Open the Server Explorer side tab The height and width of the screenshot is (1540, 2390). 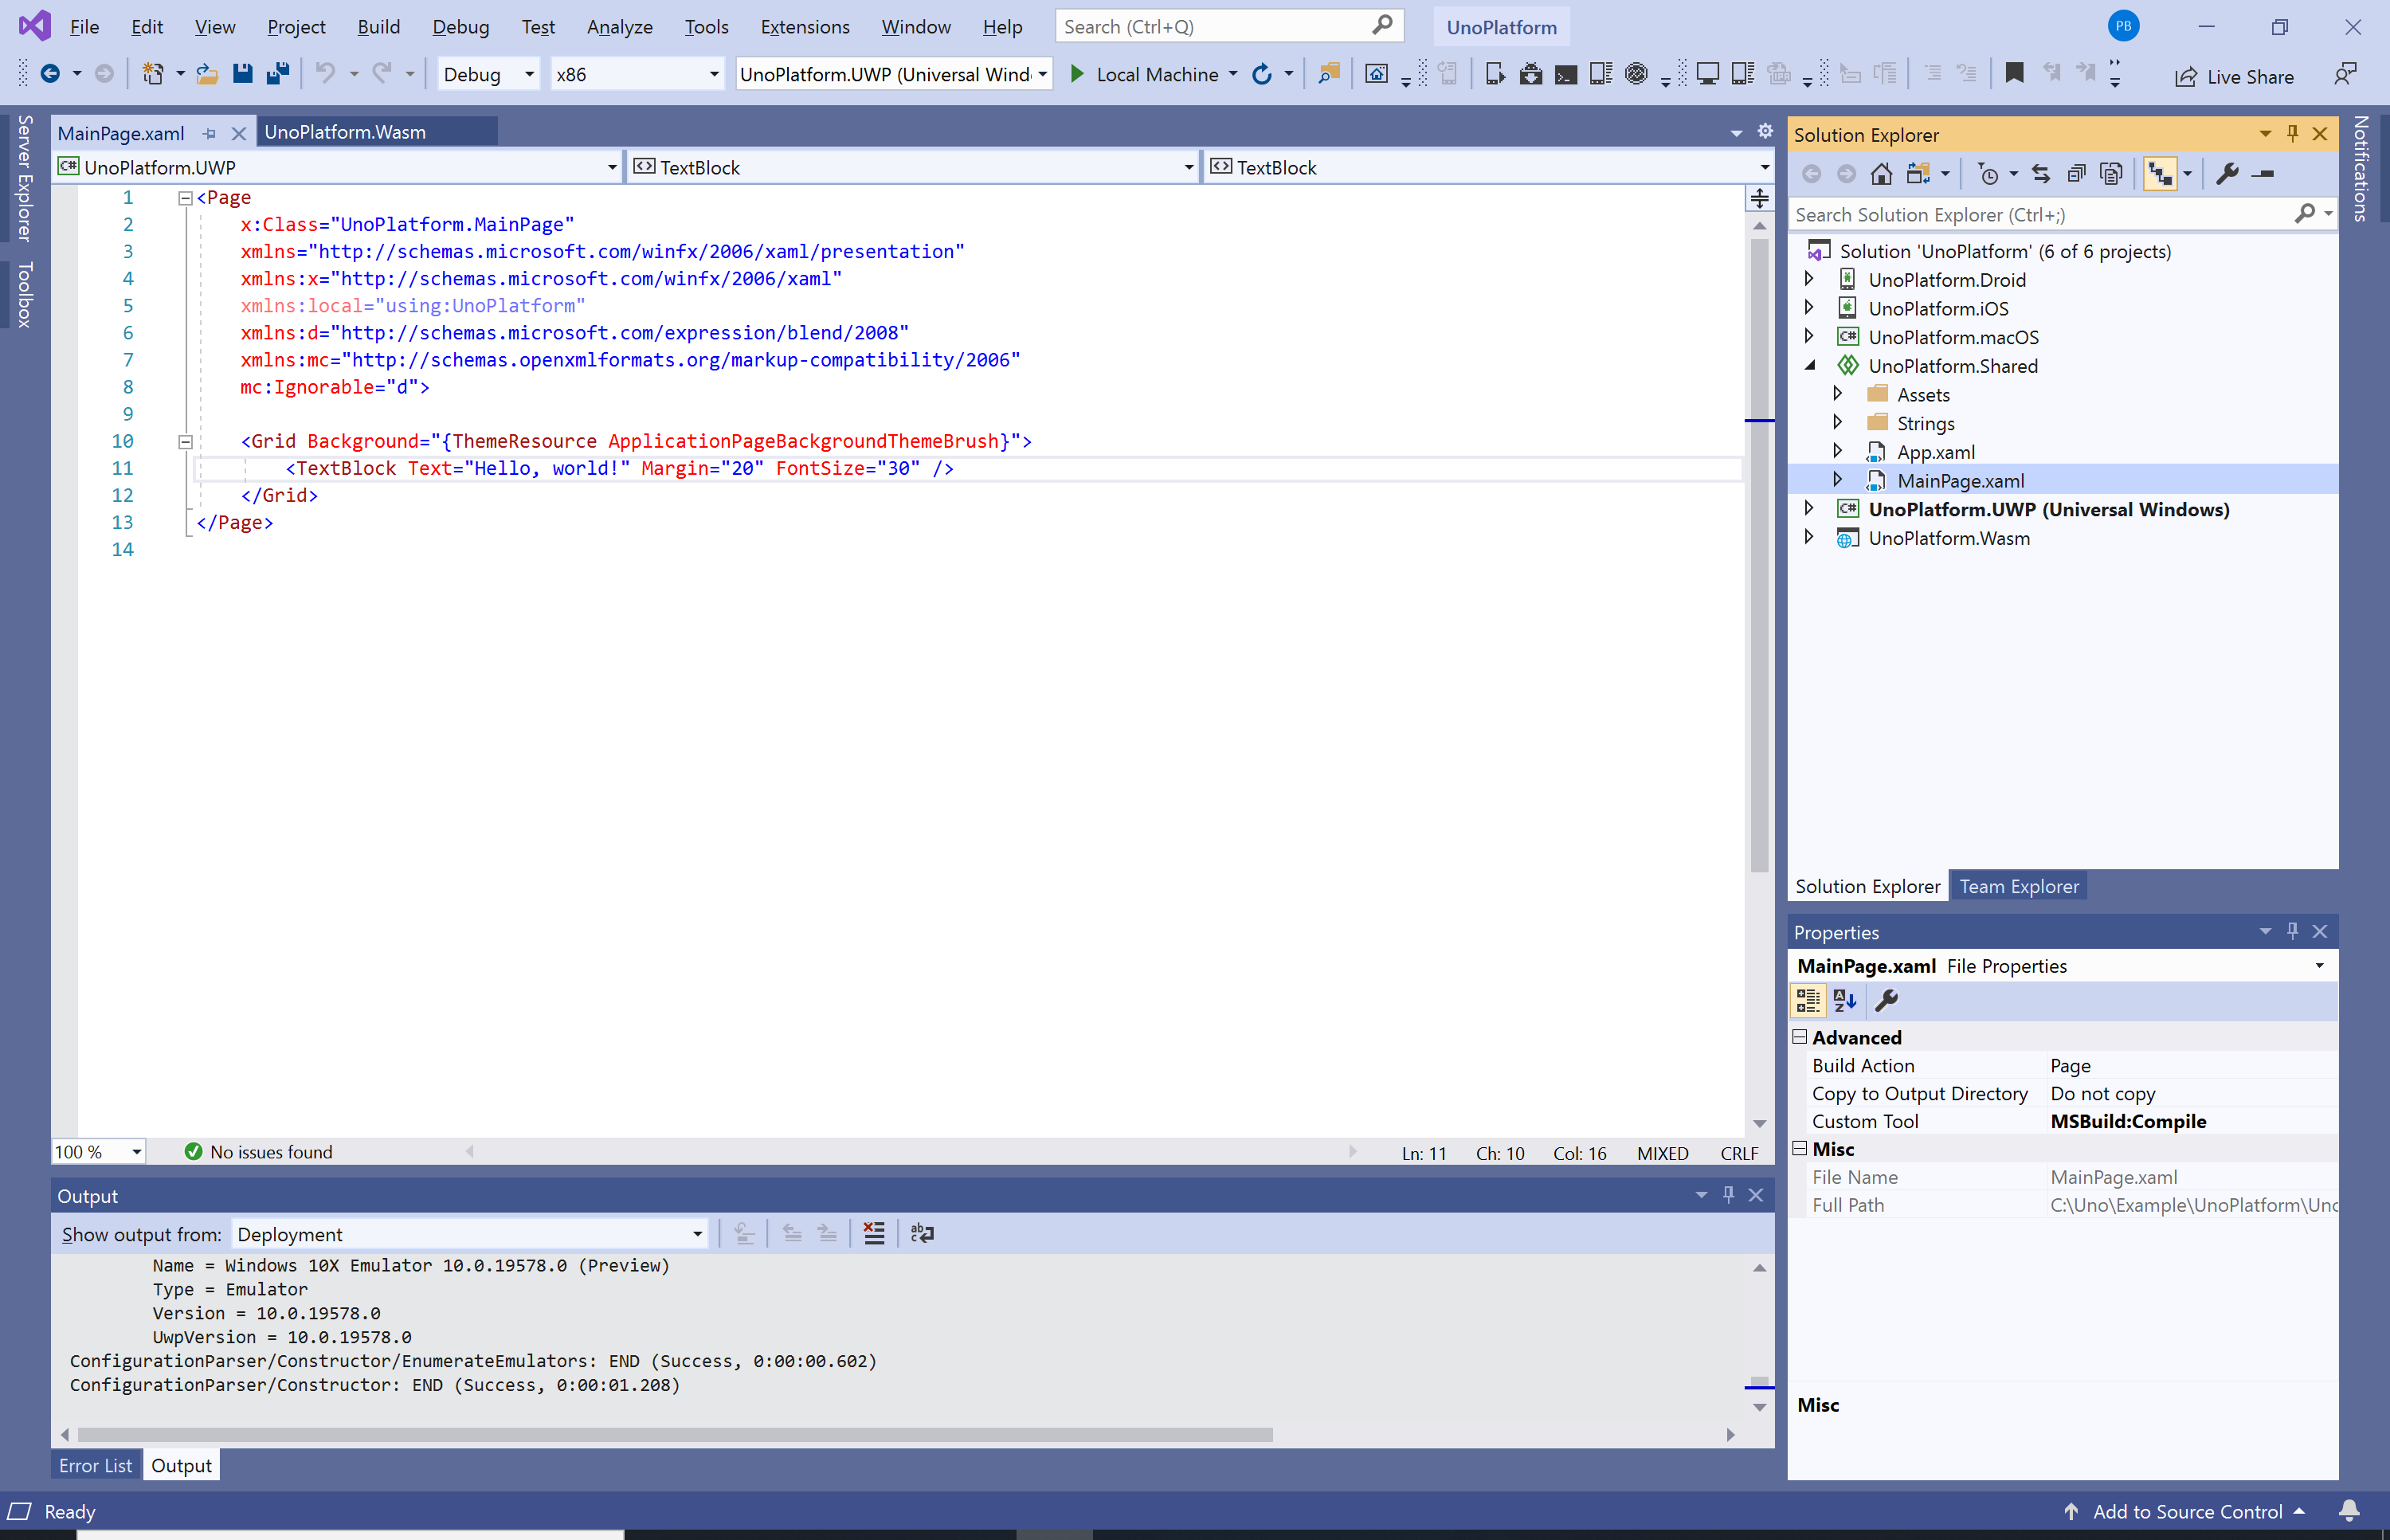[x=25, y=178]
